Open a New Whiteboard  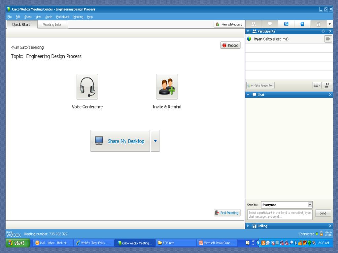(229, 24)
